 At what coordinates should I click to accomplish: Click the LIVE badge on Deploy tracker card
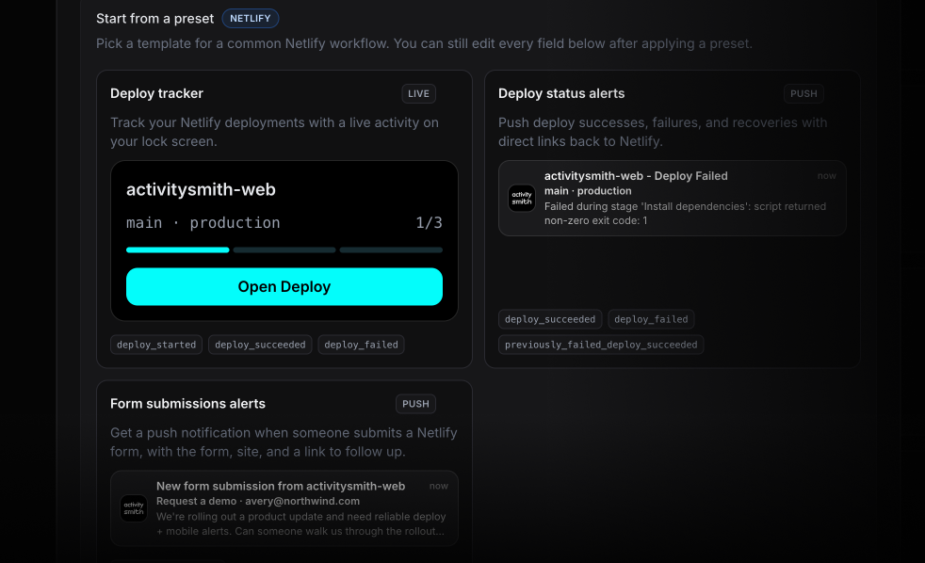point(418,93)
